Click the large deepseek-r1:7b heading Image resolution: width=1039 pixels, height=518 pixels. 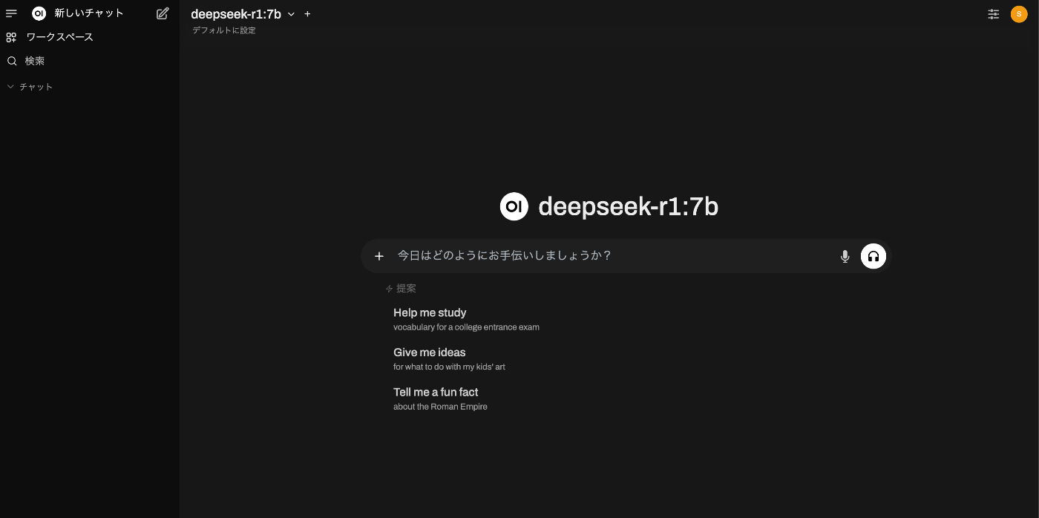(x=628, y=206)
